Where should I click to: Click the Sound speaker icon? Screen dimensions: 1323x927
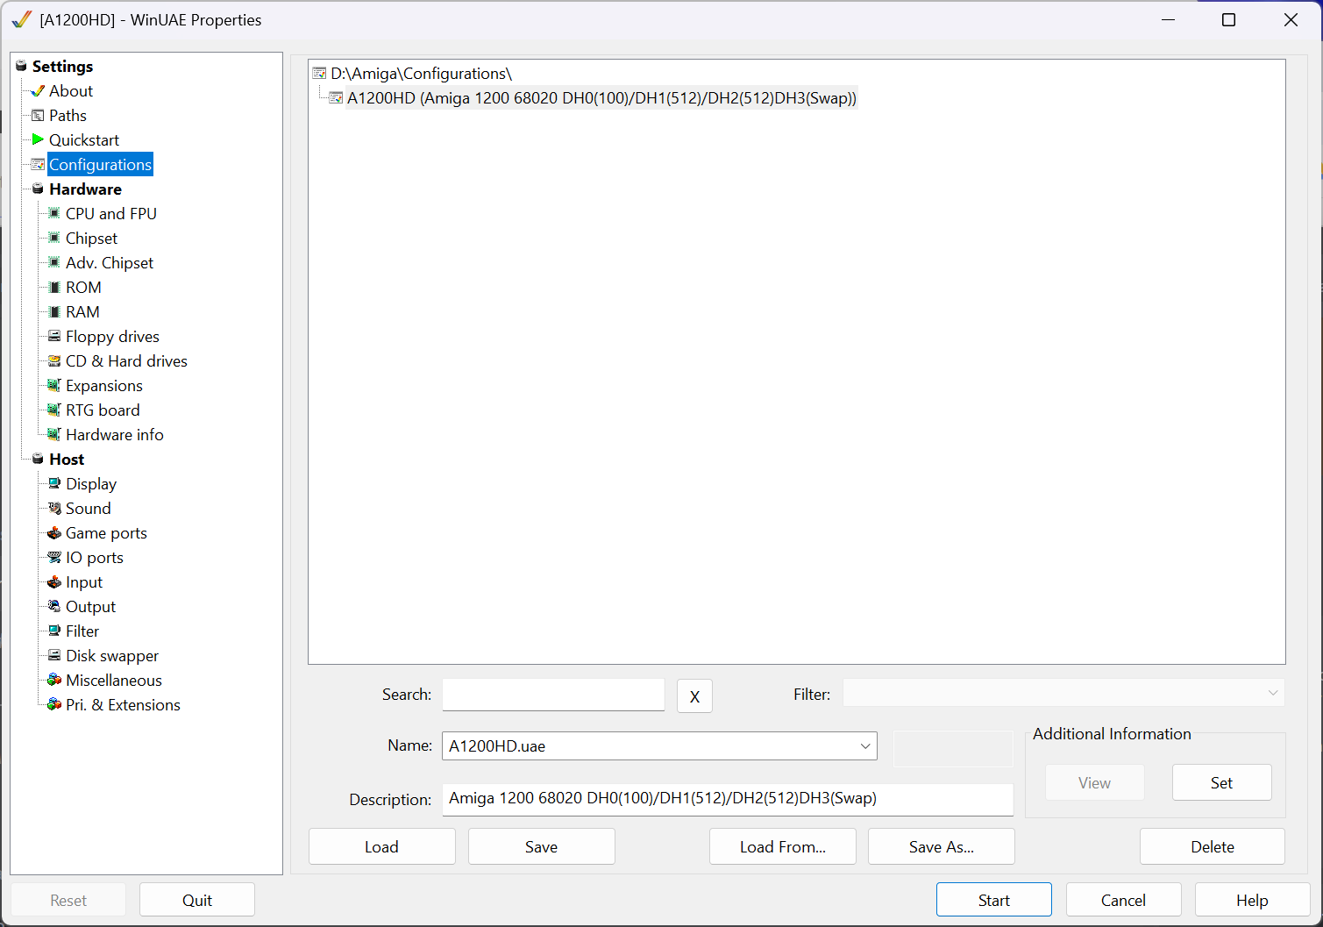click(54, 508)
